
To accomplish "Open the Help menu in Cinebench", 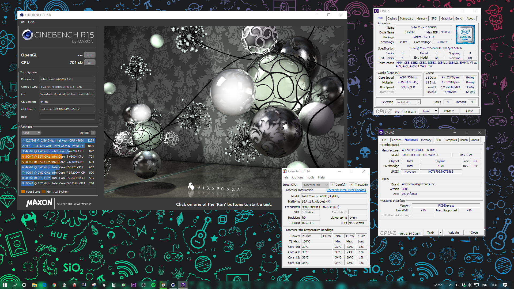I will pos(31,22).
